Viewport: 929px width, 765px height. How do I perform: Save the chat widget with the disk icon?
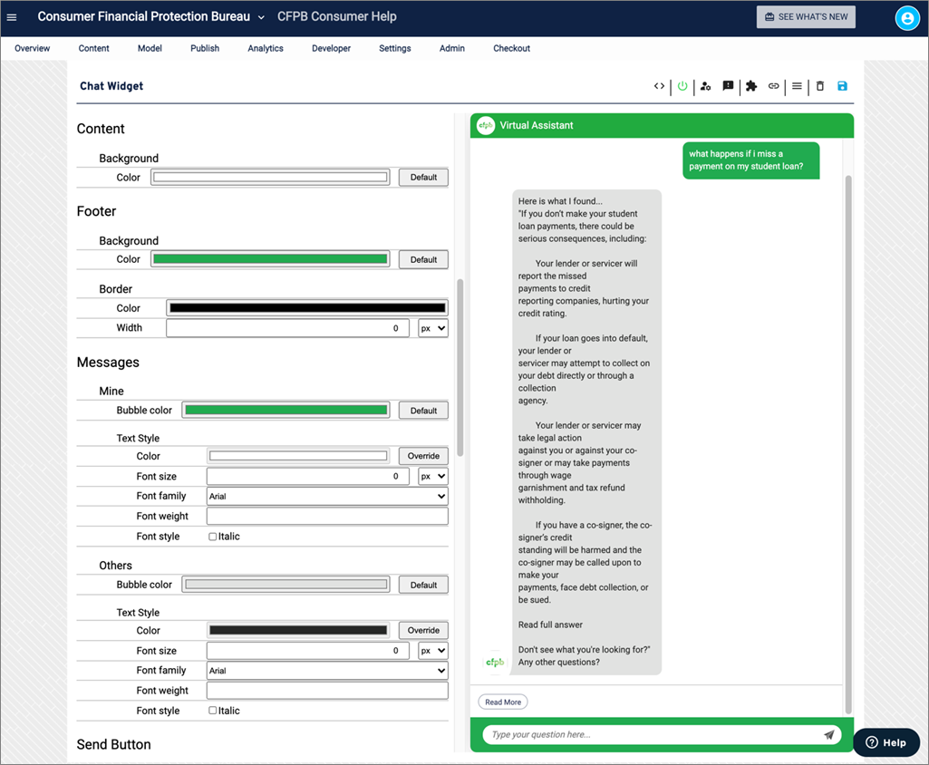click(x=843, y=86)
